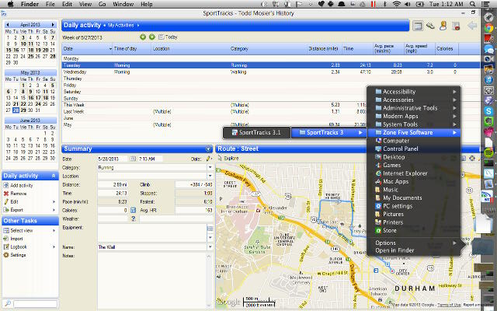Click the time field showing 7:13 AM
Viewport: 497px width, 311px height.
(x=150, y=159)
